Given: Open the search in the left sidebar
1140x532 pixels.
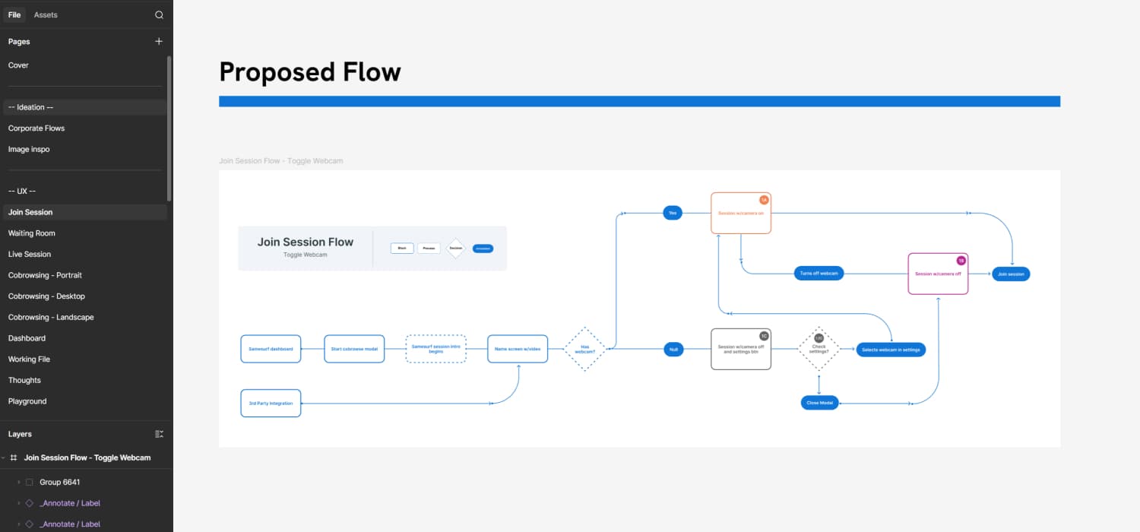Looking at the screenshot, I should [x=159, y=14].
